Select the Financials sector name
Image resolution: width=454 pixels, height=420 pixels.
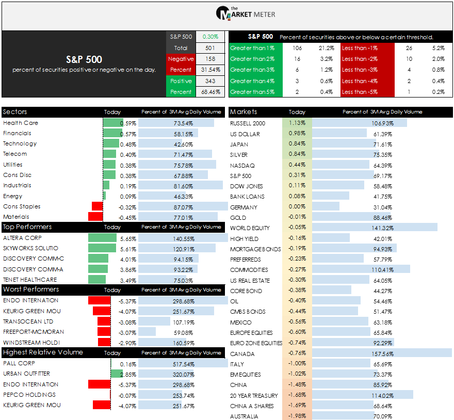[x=17, y=133]
